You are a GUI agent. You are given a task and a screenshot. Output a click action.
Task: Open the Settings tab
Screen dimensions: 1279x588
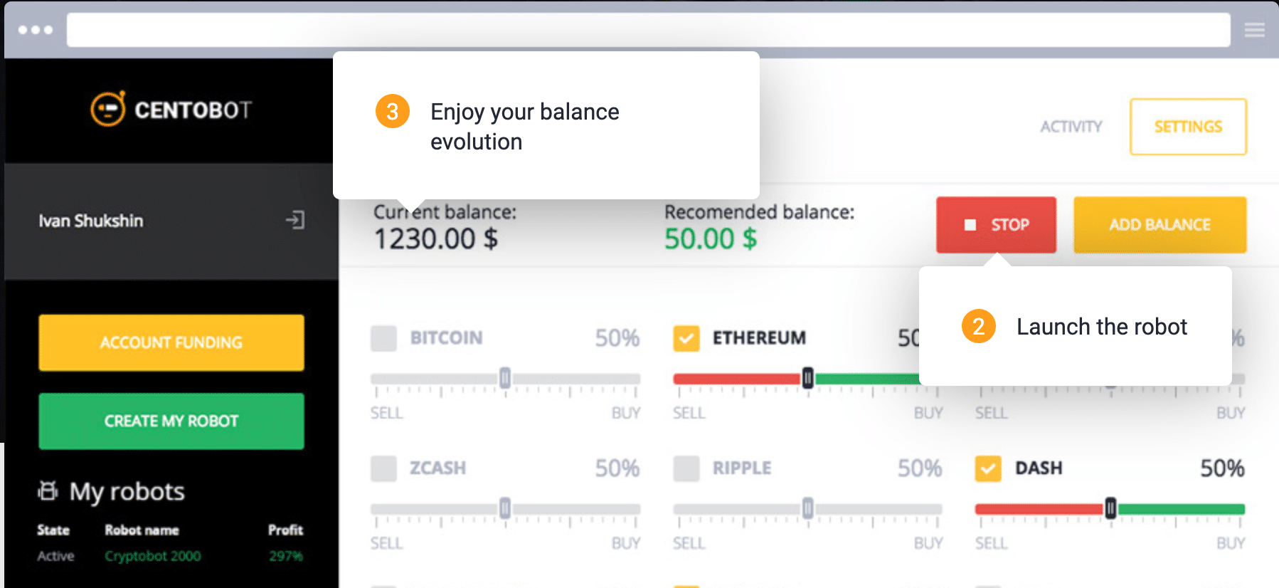tap(1188, 127)
